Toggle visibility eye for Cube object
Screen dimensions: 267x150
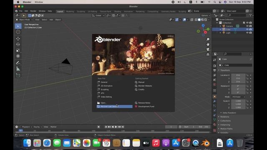pos(247,30)
